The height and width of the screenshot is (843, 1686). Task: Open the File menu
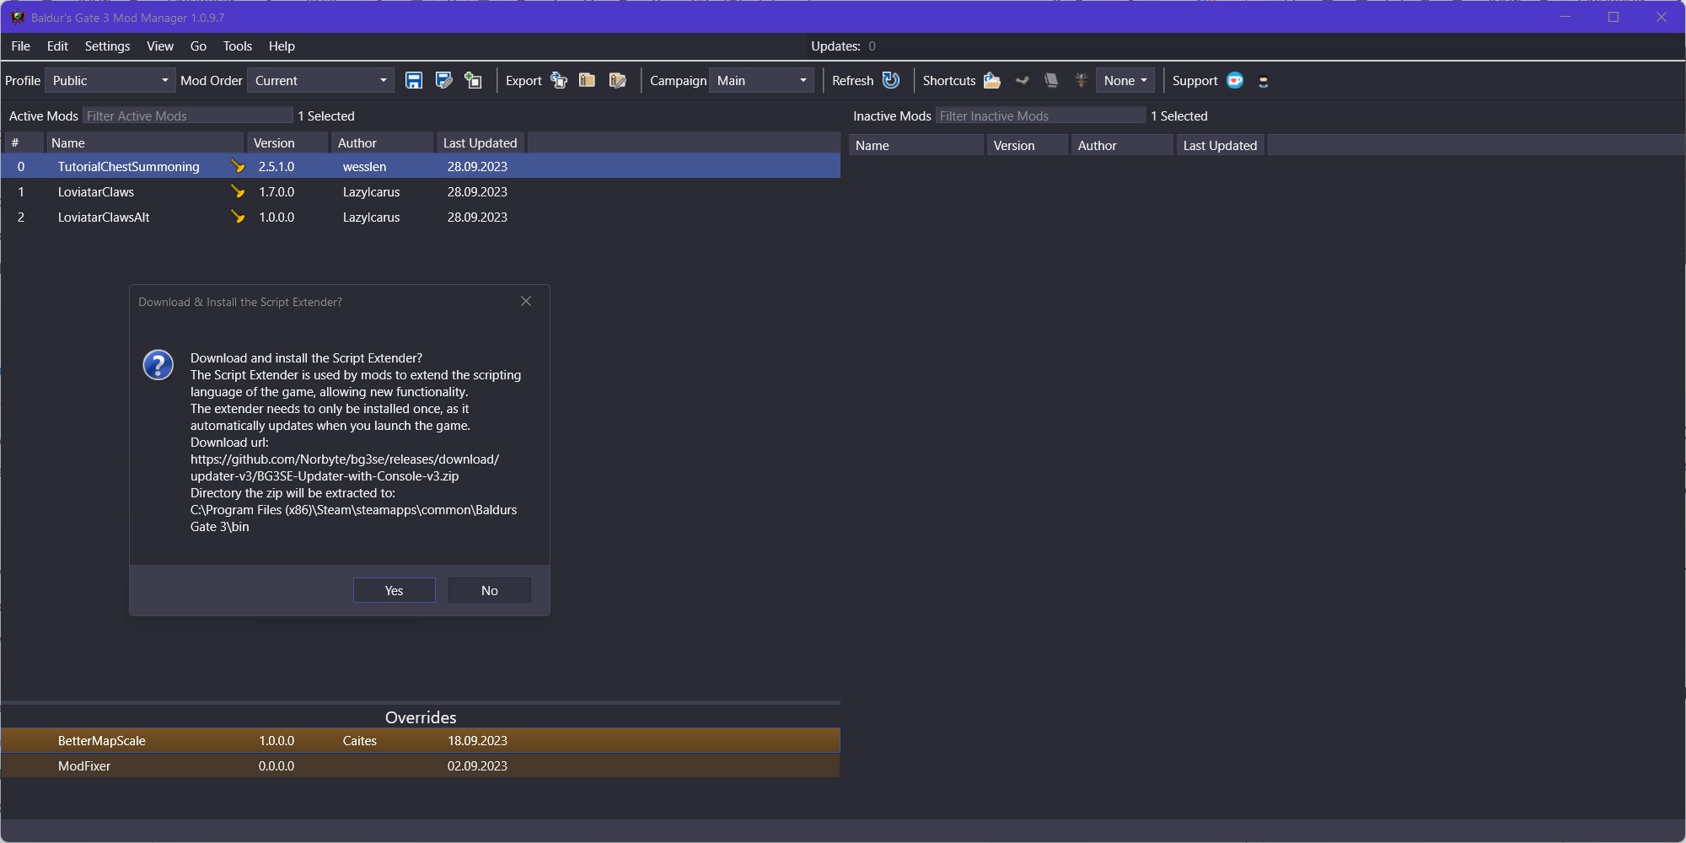(21, 46)
